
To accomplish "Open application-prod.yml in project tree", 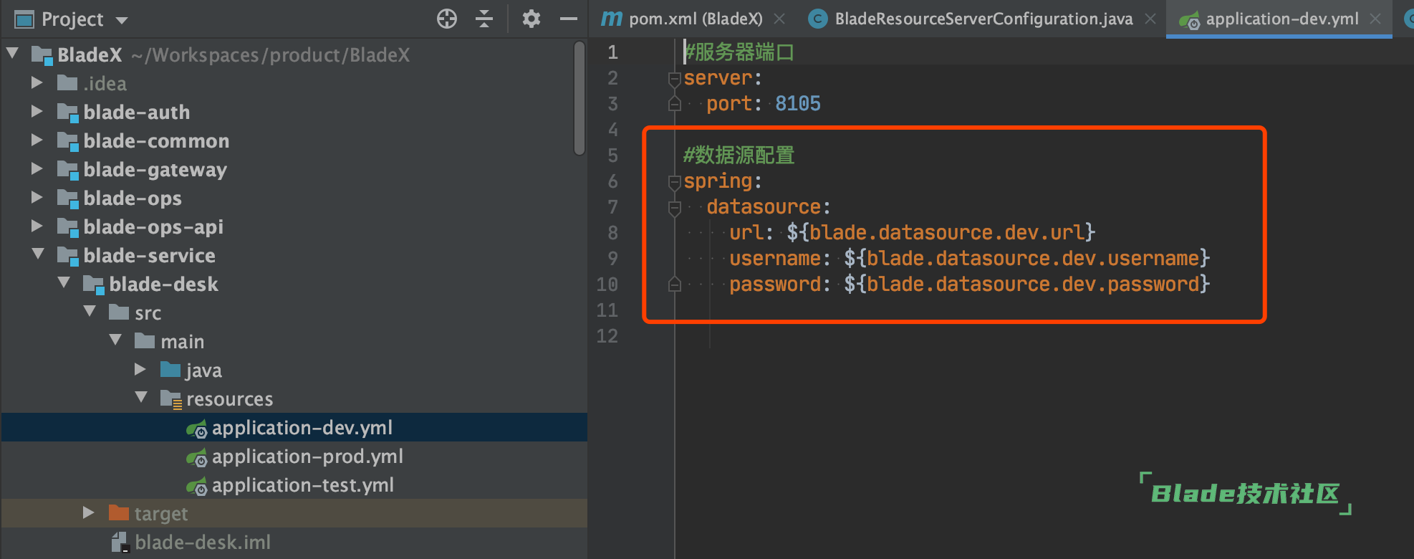I will pos(294,456).
